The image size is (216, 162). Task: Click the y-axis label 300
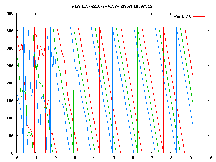10,48
